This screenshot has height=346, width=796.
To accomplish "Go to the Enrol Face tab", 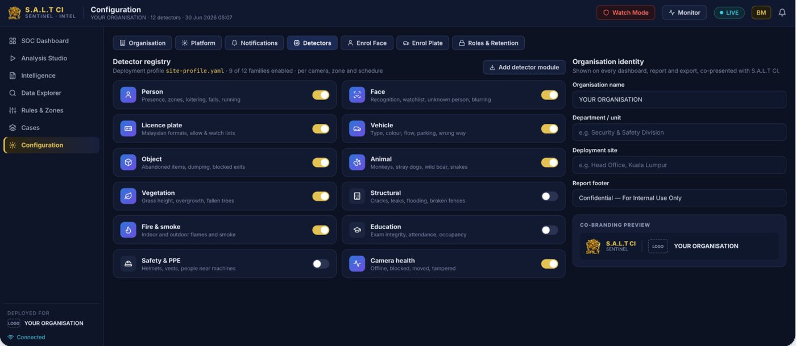I will (x=367, y=43).
